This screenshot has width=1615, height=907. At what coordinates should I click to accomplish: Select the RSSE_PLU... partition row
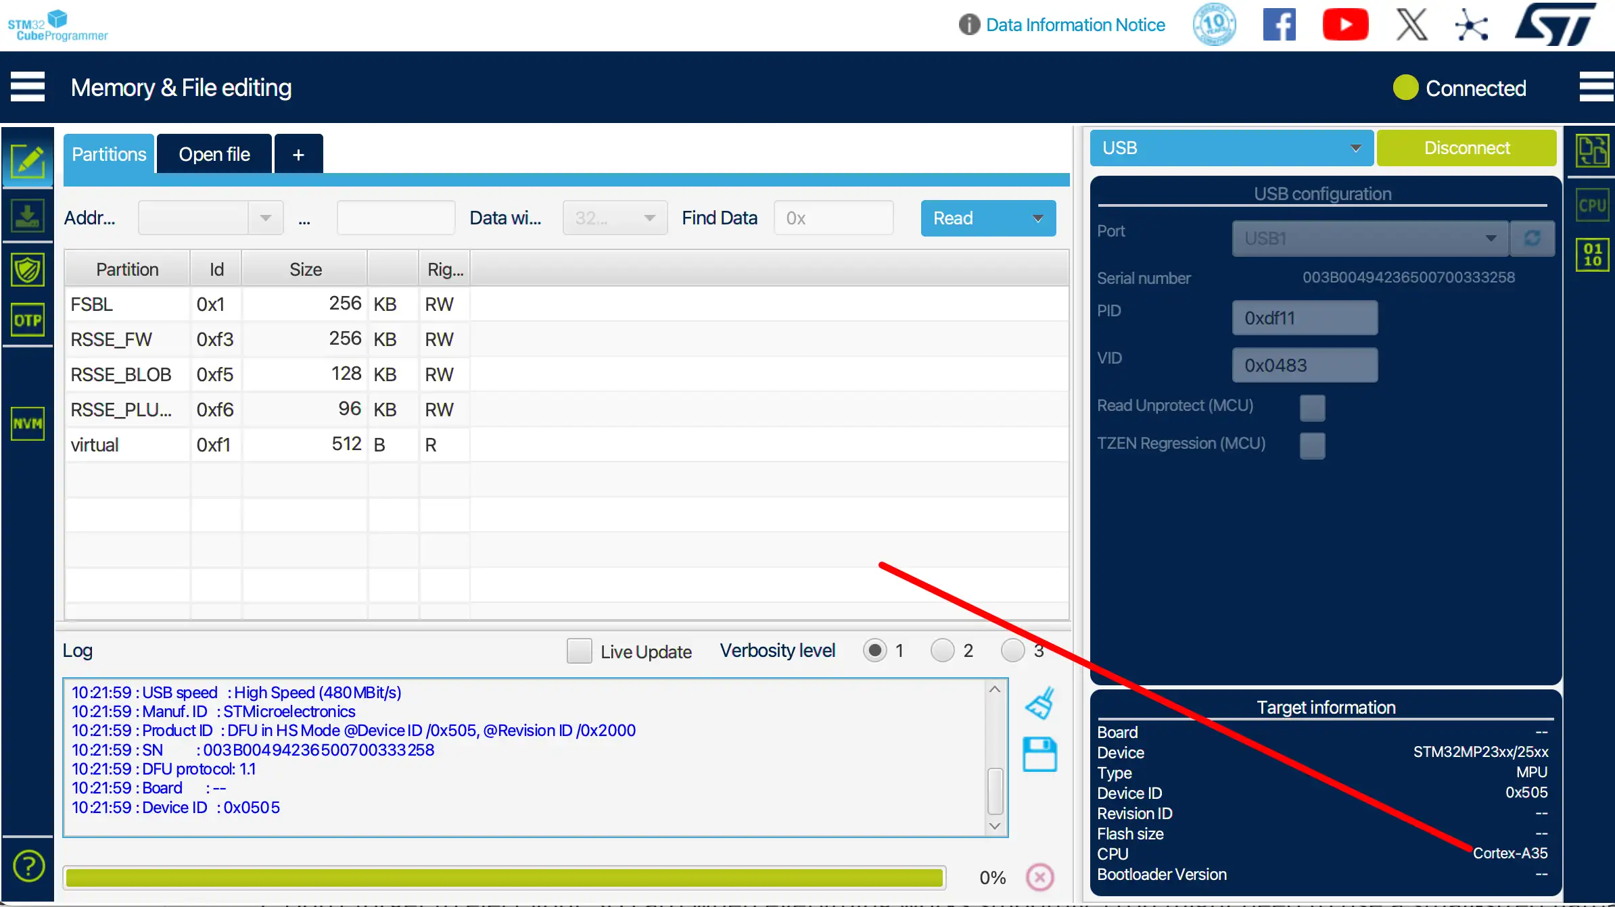567,410
